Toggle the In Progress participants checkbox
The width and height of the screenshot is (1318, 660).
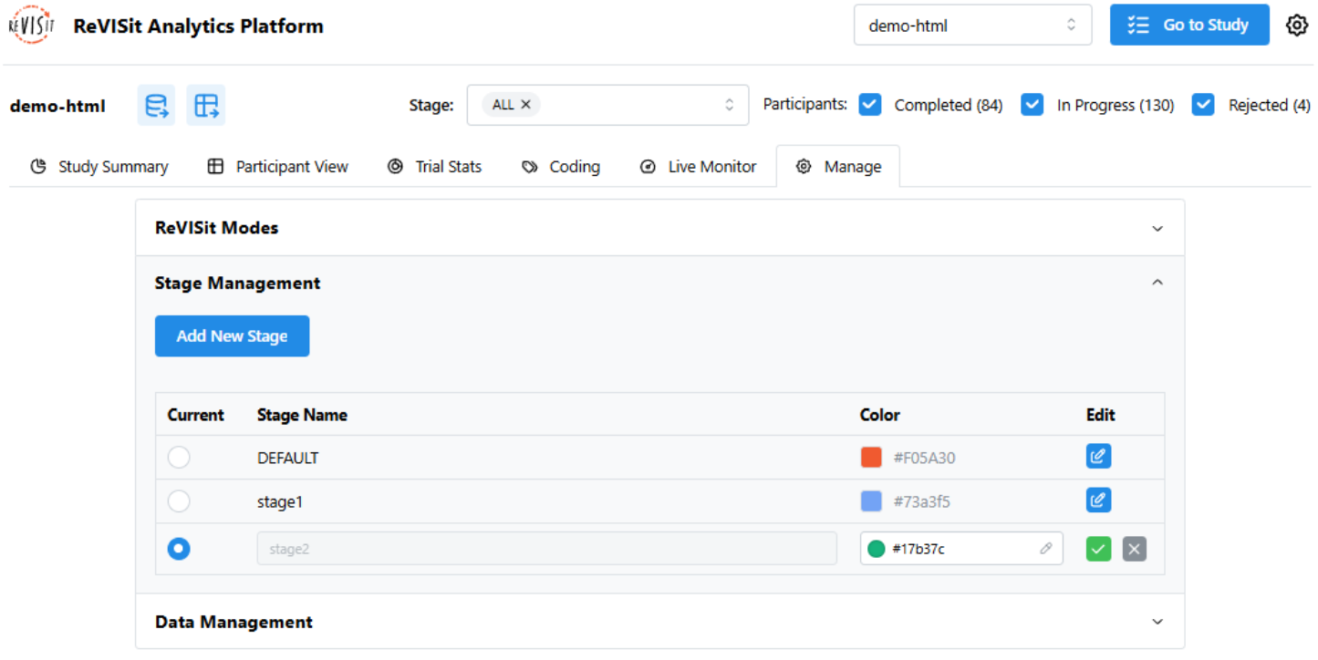pyautogui.click(x=1032, y=105)
